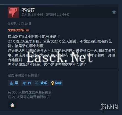This screenshot has width=122, height=115.
Task: Click the 免费获取的产品 label
Action: point(18,30)
